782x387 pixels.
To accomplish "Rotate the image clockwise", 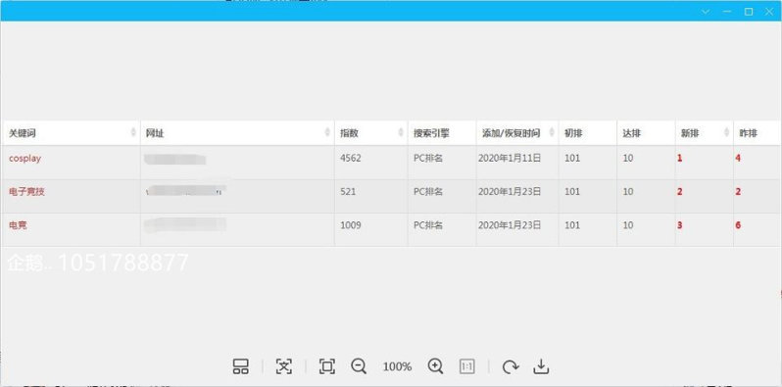I will coord(510,366).
